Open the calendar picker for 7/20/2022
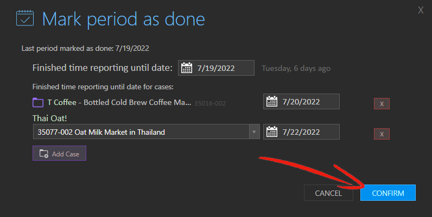Image resolution: width=432 pixels, height=217 pixels. pos(272,101)
